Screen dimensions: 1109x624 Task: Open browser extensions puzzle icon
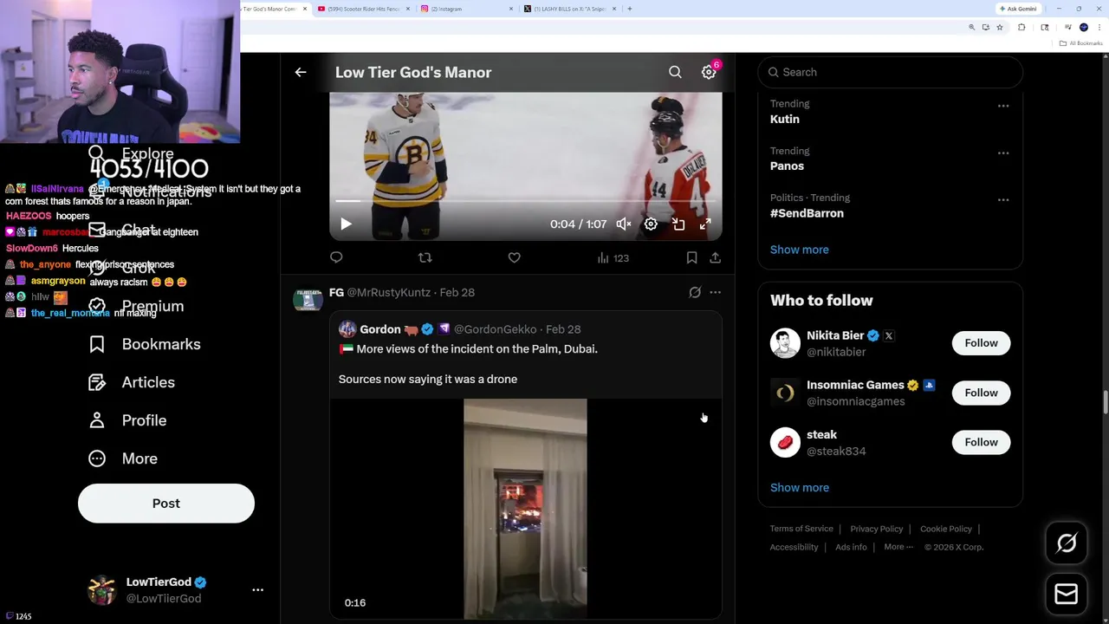coord(1021,28)
